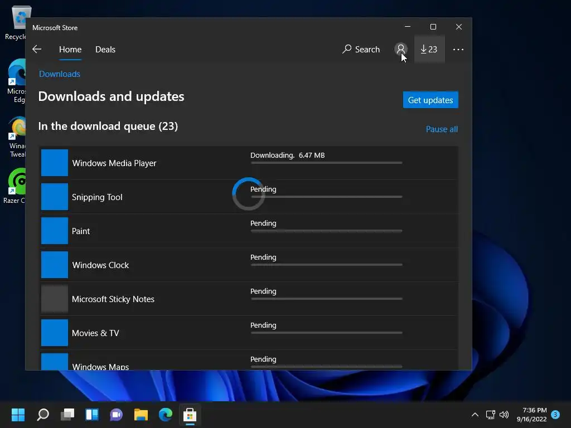Select the Microsoft Edge desktop shortcut
571x428 pixels.
point(16,81)
